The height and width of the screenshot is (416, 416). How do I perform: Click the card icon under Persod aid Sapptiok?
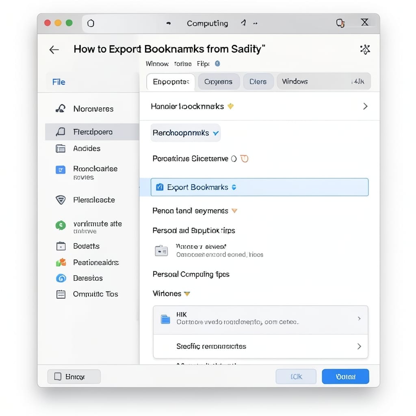[161, 251]
